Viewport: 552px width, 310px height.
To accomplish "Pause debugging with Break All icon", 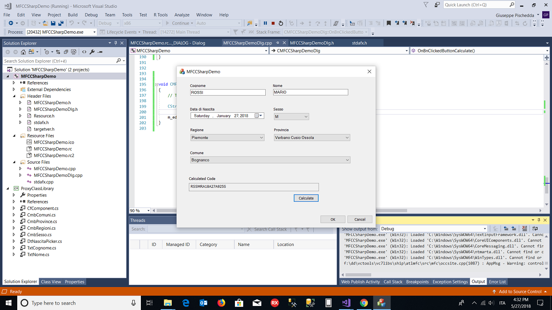I will pos(265,23).
